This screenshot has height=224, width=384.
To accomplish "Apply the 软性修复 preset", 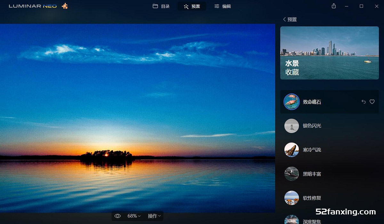I will 330,198.
